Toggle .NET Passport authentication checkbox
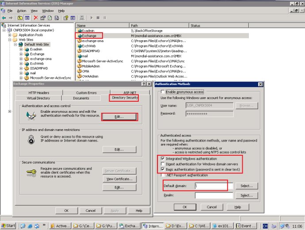This screenshot has width=305, height=230. (163, 175)
